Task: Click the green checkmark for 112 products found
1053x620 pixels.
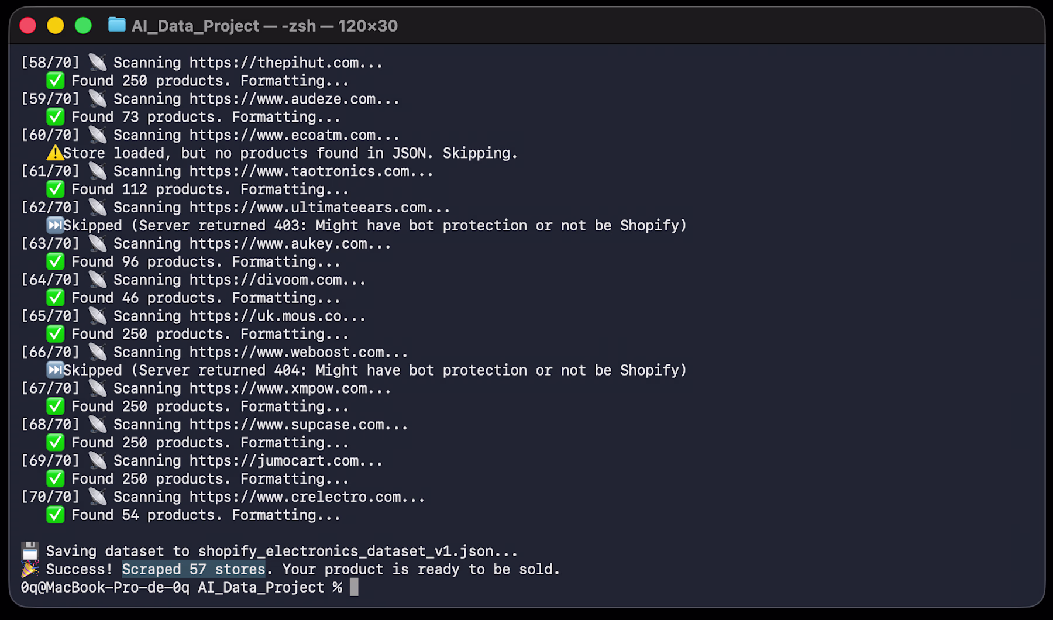Action: point(56,190)
